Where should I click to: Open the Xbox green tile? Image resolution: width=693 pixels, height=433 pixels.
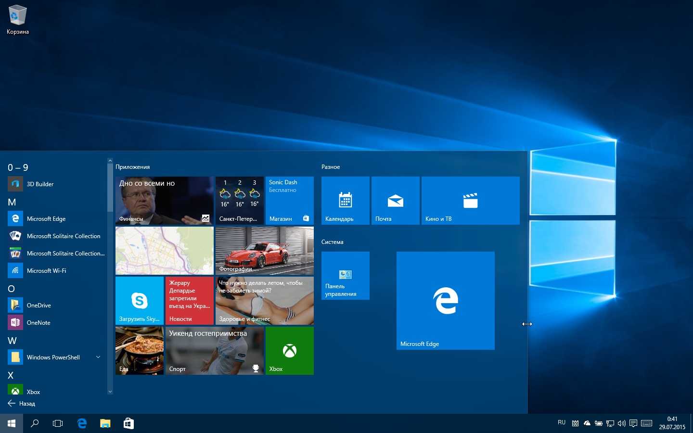pos(289,351)
